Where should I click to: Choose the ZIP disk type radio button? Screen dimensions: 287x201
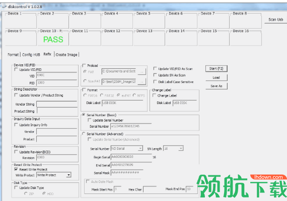click(x=26, y=193)
